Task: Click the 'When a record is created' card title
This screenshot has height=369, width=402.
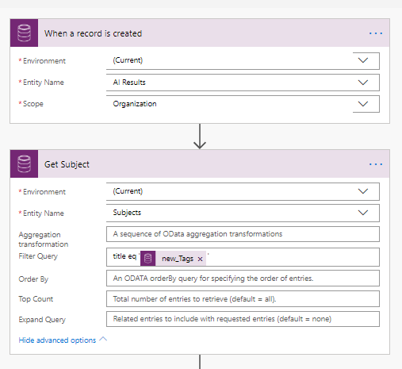Action: pos(93,33)
